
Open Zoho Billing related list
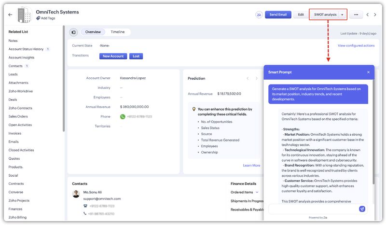pyautogui.click(x=17, y=217)
